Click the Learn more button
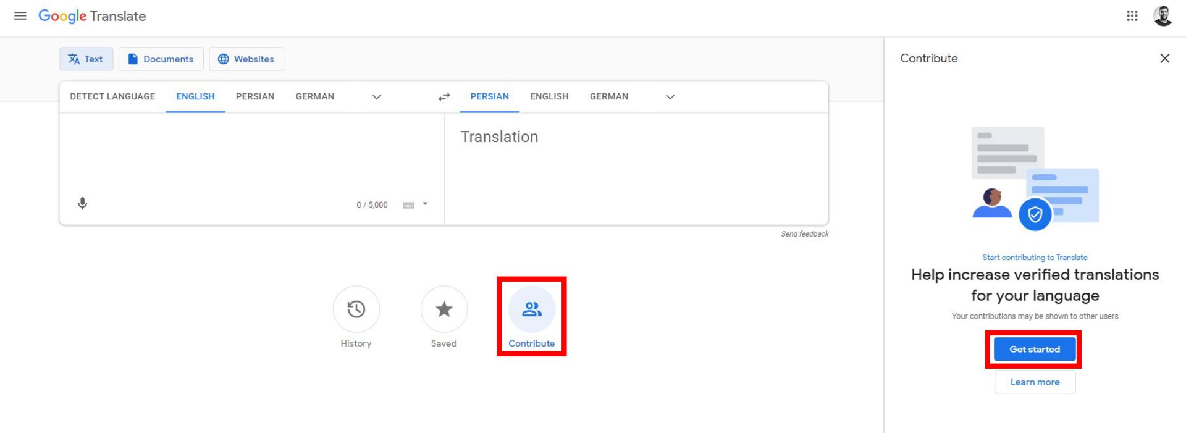This screenshot has width=1186, height=433. (x=1035, y=382)
